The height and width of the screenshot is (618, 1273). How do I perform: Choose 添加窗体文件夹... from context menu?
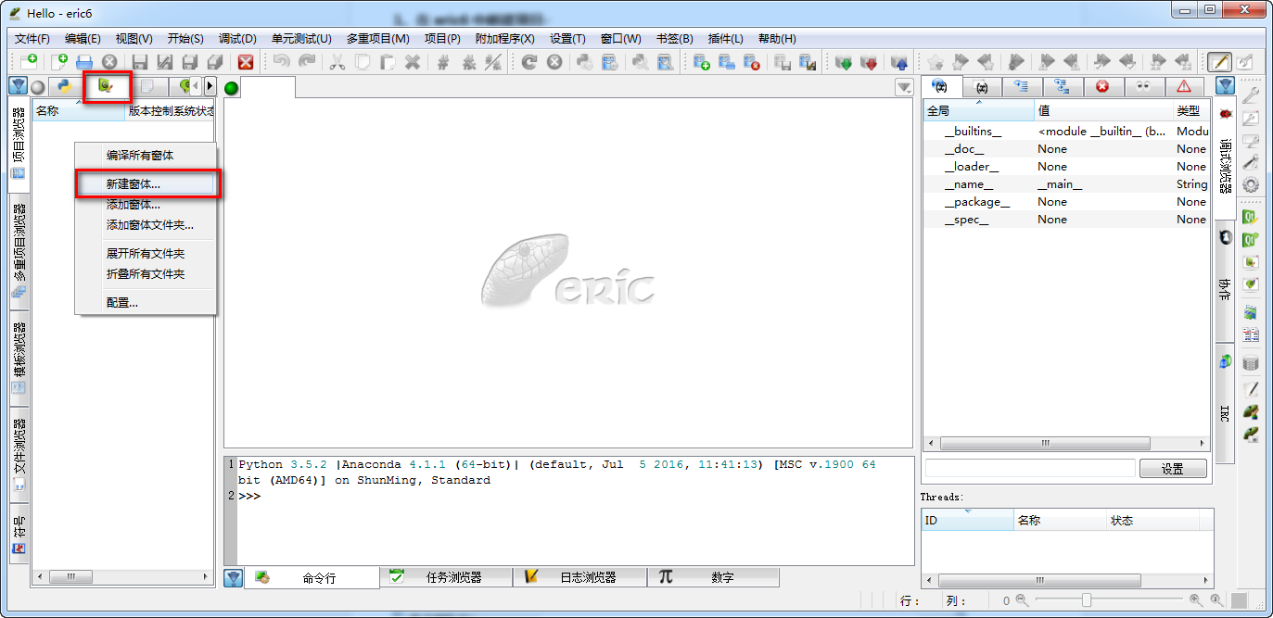146,224
